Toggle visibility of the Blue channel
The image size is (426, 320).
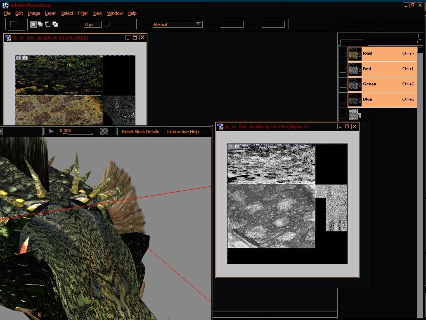pos(343,99)
